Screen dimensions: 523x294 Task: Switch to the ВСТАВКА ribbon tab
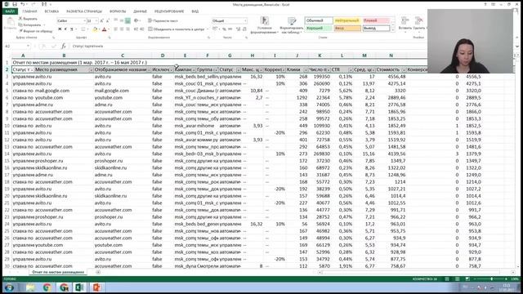click(x=51, y=11)
